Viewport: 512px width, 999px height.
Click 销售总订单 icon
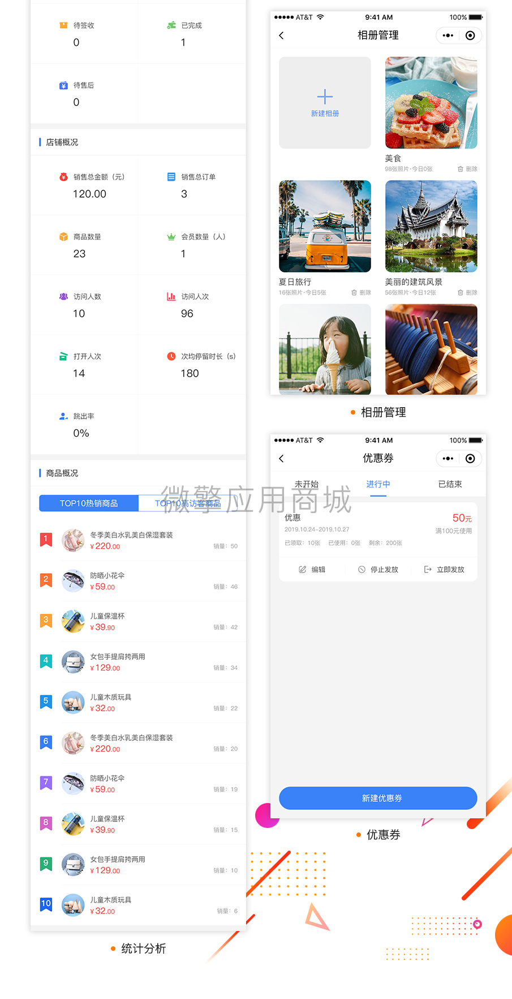pyautogui.click(x=171, y=177)
